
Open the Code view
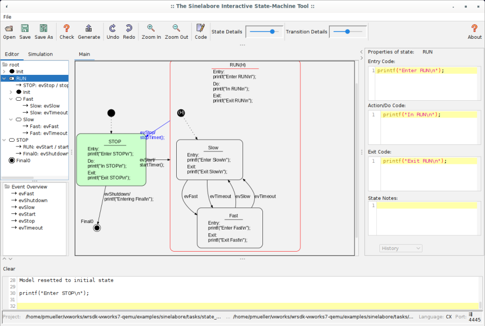click(x=200, y=31)
